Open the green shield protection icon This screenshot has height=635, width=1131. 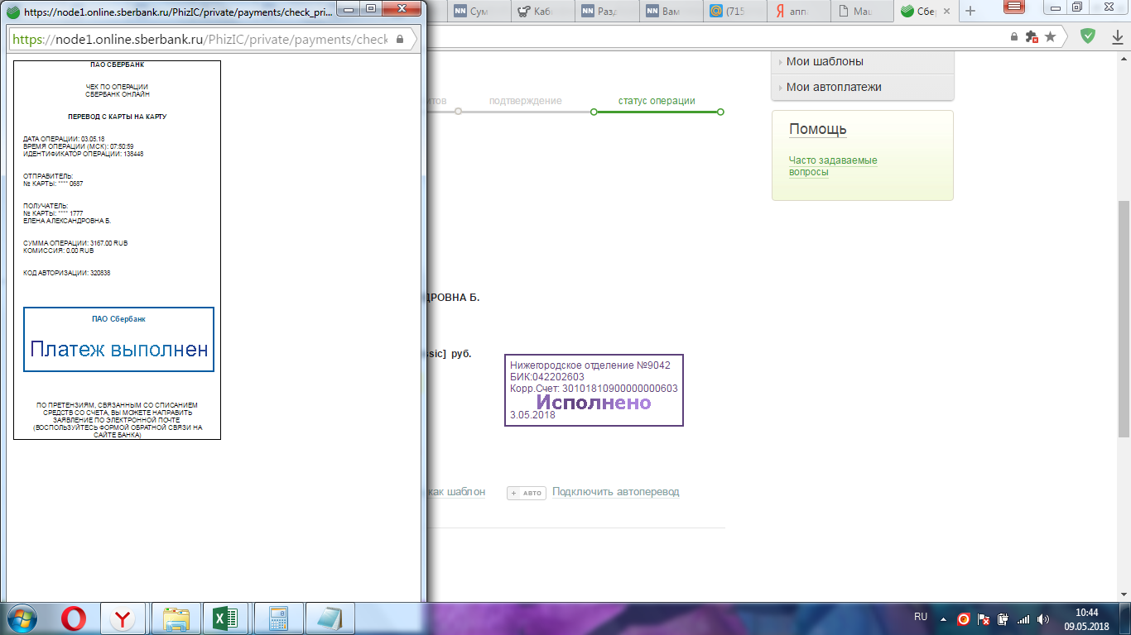click(x=1088, y=36)
